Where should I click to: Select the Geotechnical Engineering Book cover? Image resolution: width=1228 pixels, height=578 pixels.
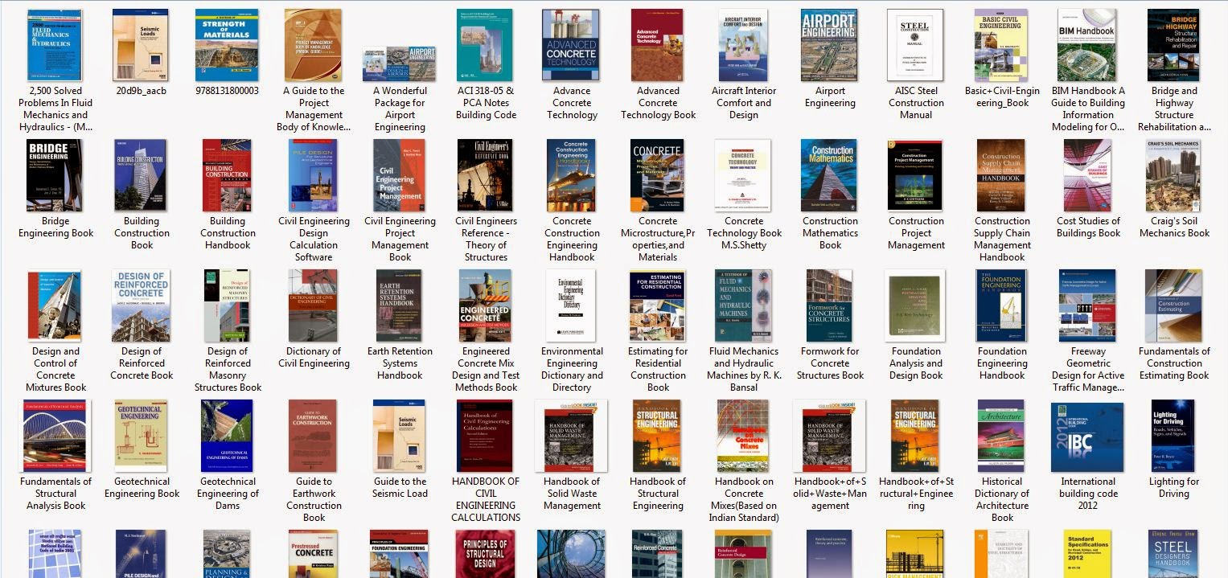141,436
